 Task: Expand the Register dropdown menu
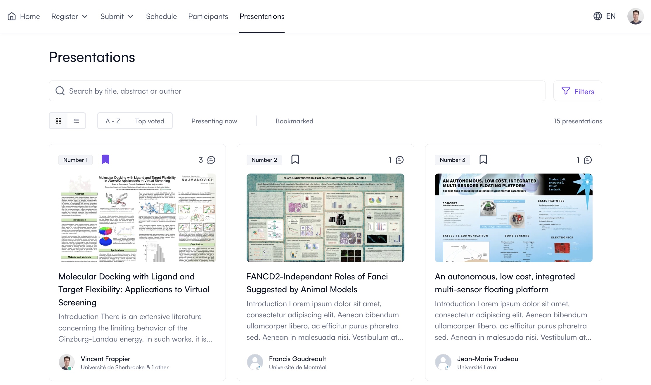click(x=70, y=16)
